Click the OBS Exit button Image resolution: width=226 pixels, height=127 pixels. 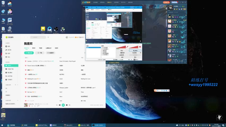pos(135,57)
